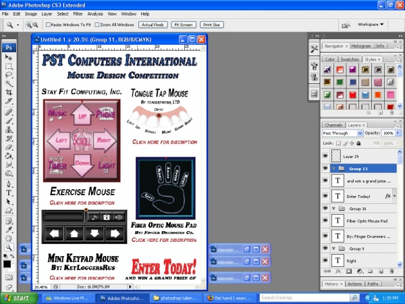Select the Brush tool
The width and height of the screenshot is (405, 304).
(x=9, y=121)
